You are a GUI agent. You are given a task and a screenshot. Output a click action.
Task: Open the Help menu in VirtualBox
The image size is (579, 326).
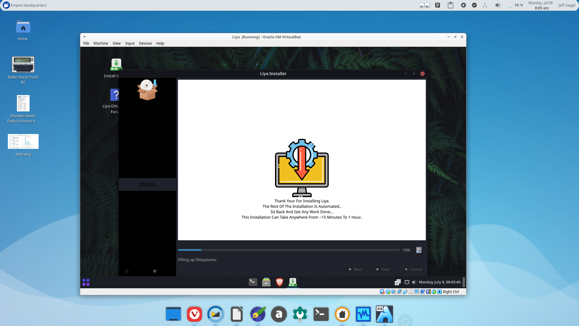pos(160,43)
